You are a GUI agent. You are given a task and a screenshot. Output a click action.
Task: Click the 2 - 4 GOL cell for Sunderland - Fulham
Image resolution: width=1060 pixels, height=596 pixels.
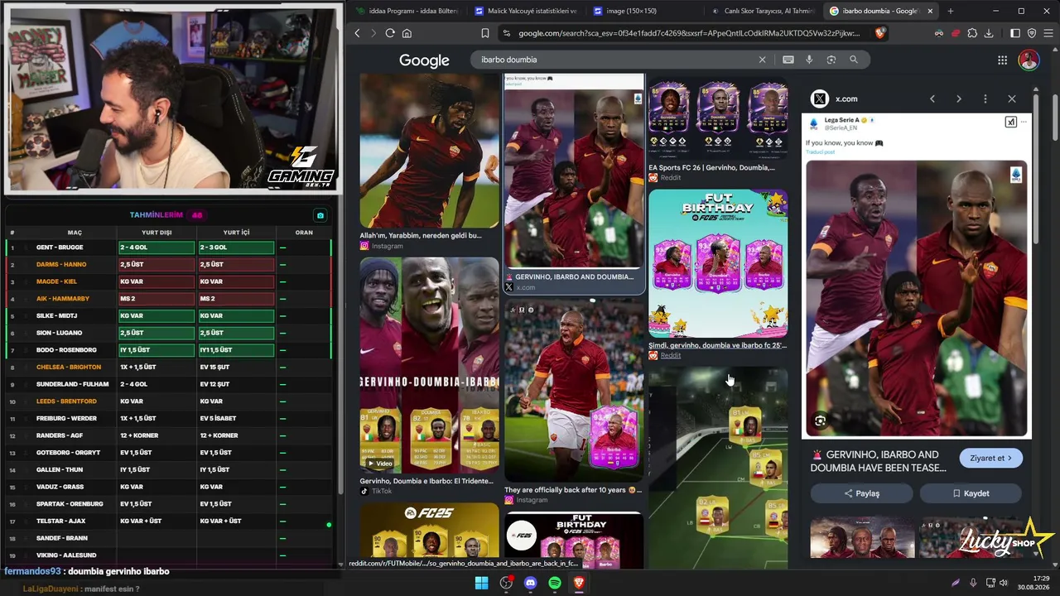156,384
